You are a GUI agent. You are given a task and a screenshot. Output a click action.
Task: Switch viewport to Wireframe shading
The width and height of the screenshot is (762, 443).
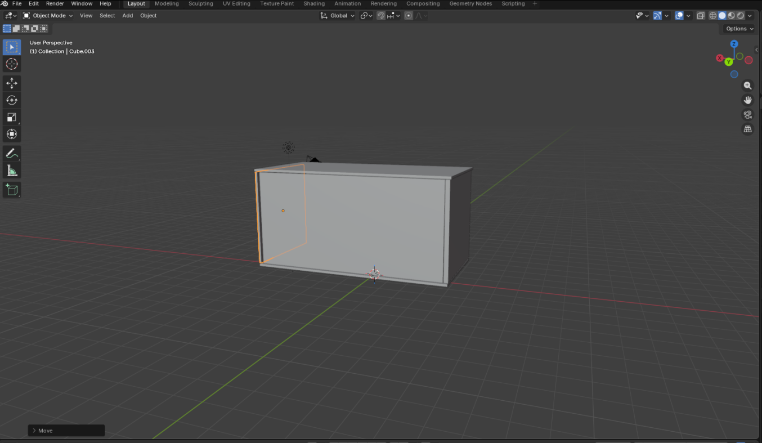pyautogui.click(x=712, y=15)
